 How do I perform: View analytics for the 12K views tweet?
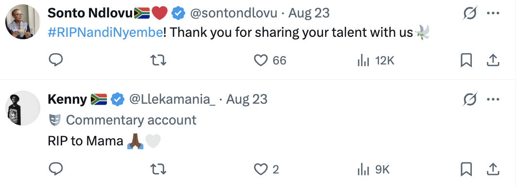click(x=376, y=61)
